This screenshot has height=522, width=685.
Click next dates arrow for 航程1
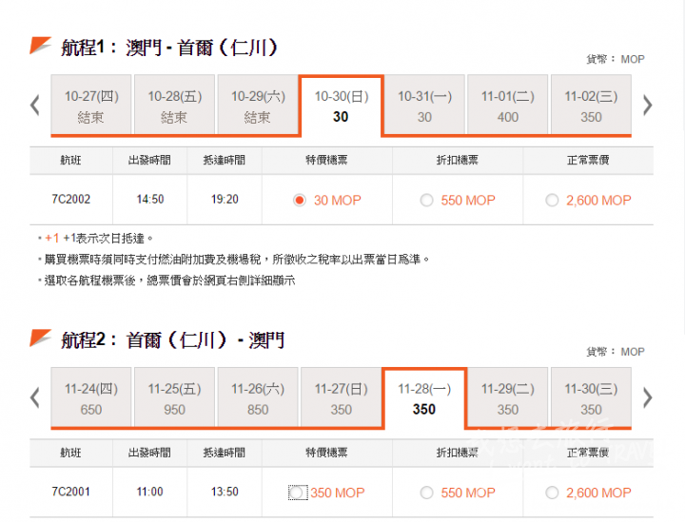[648, 106]
